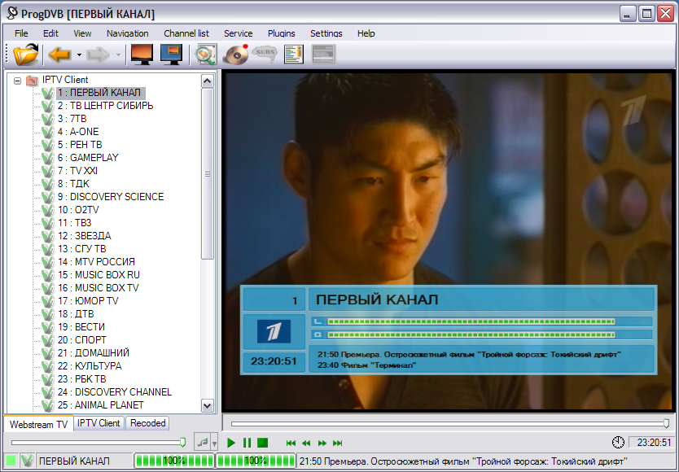The image size is (679, 472).
Task: Open the forward arrow history dropdown
Action: [x=118, y=55]
